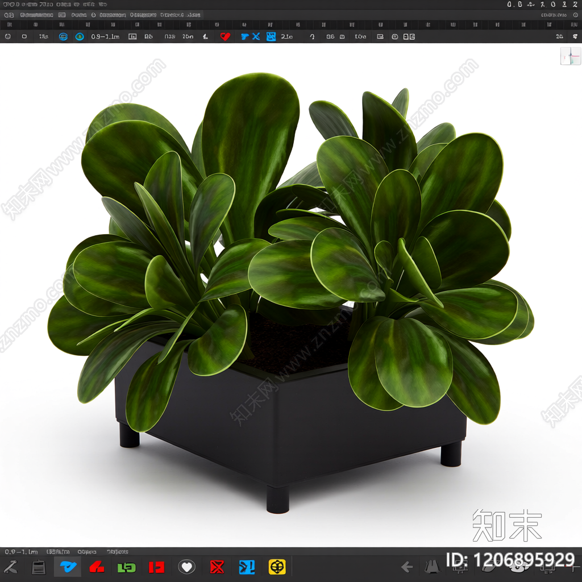Activate the blue X delete tool
Viewport: 582px width, 582px height.
[257, 36]
